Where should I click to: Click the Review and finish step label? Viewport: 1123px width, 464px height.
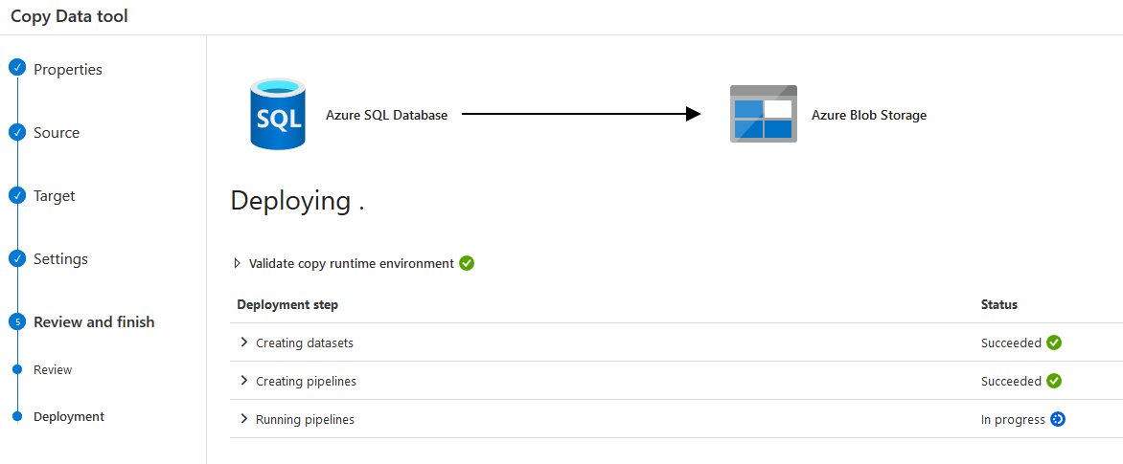94,322
